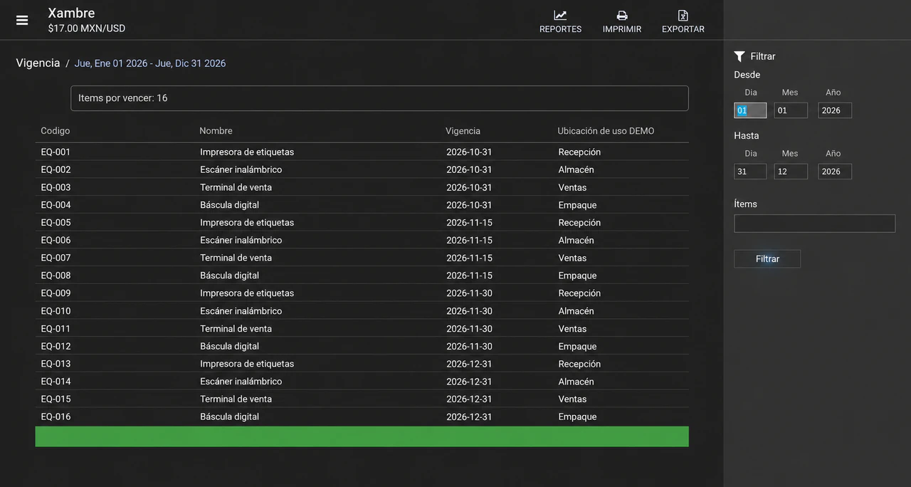Click the 2026-11-15 date in row EQ-005

point(469,222)
